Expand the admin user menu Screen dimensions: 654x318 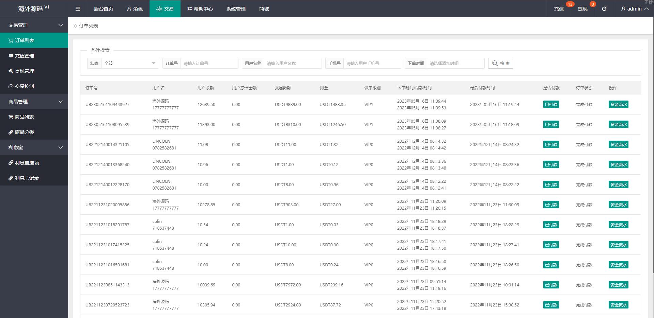pyautogui.click(x=635, y=9)
